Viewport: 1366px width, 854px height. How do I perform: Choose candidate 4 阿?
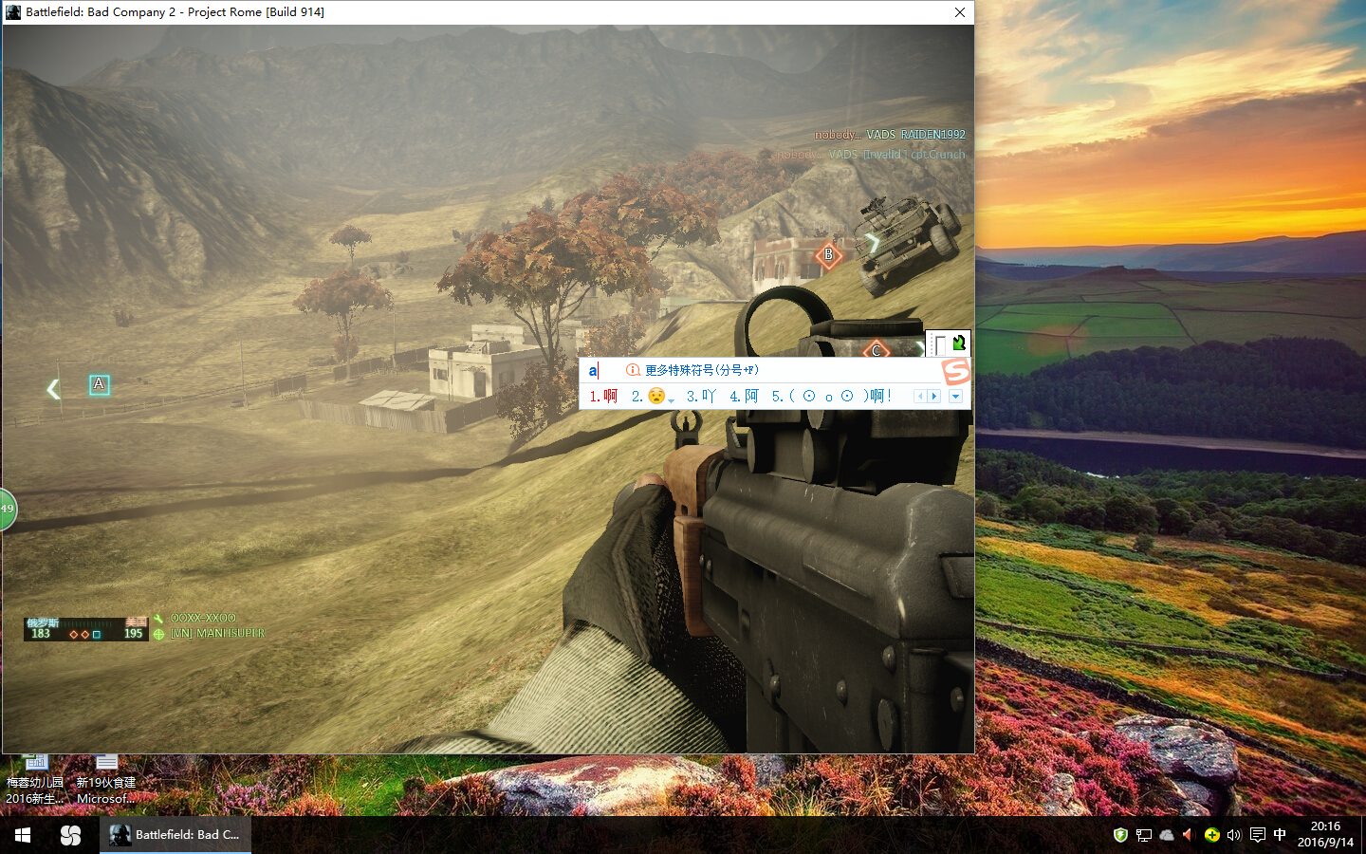pos(745,397)
